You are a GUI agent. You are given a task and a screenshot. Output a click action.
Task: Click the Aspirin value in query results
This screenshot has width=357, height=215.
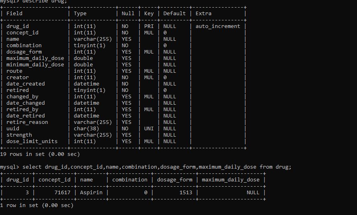pyautogui.click(x=91, y=193)
